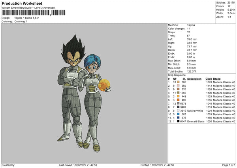
Task: Select the 'Natural White' description
Action: pyautogui.click(x=195, y=111)
